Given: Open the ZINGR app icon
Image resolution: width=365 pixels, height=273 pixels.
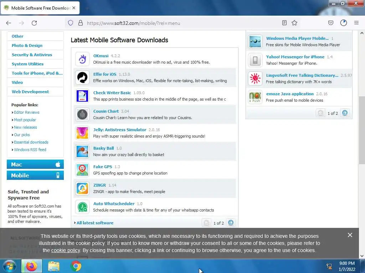Looking at the screenshot, I should [x=82, y=188].
